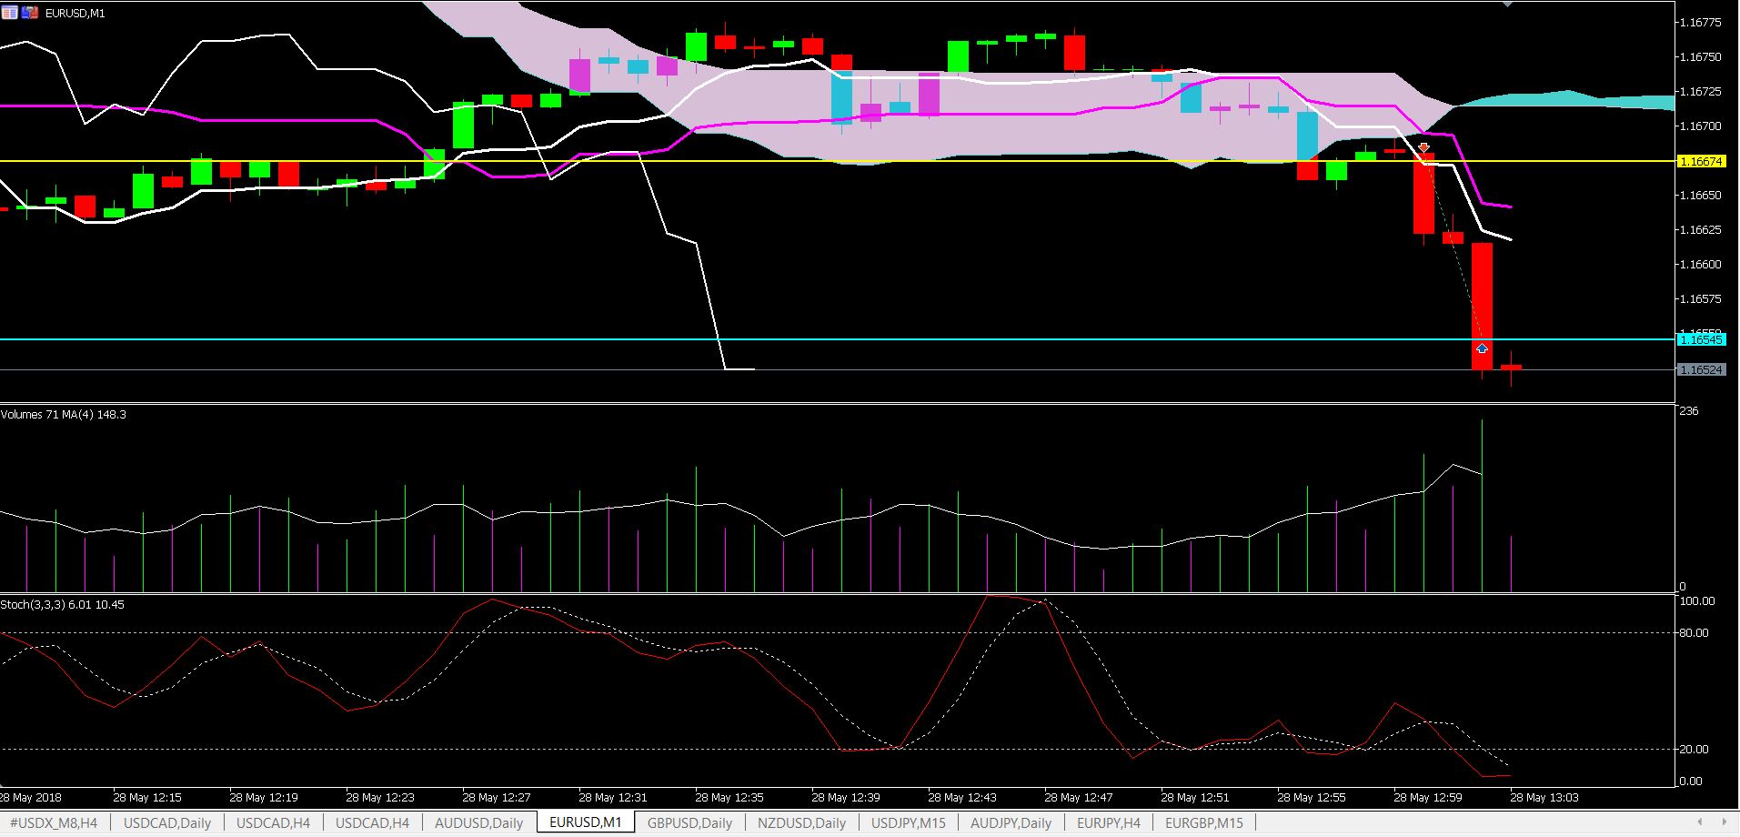Click the 28 May 12:19 time label
The image size is (1740, 837).
click(x=264, y=798)
